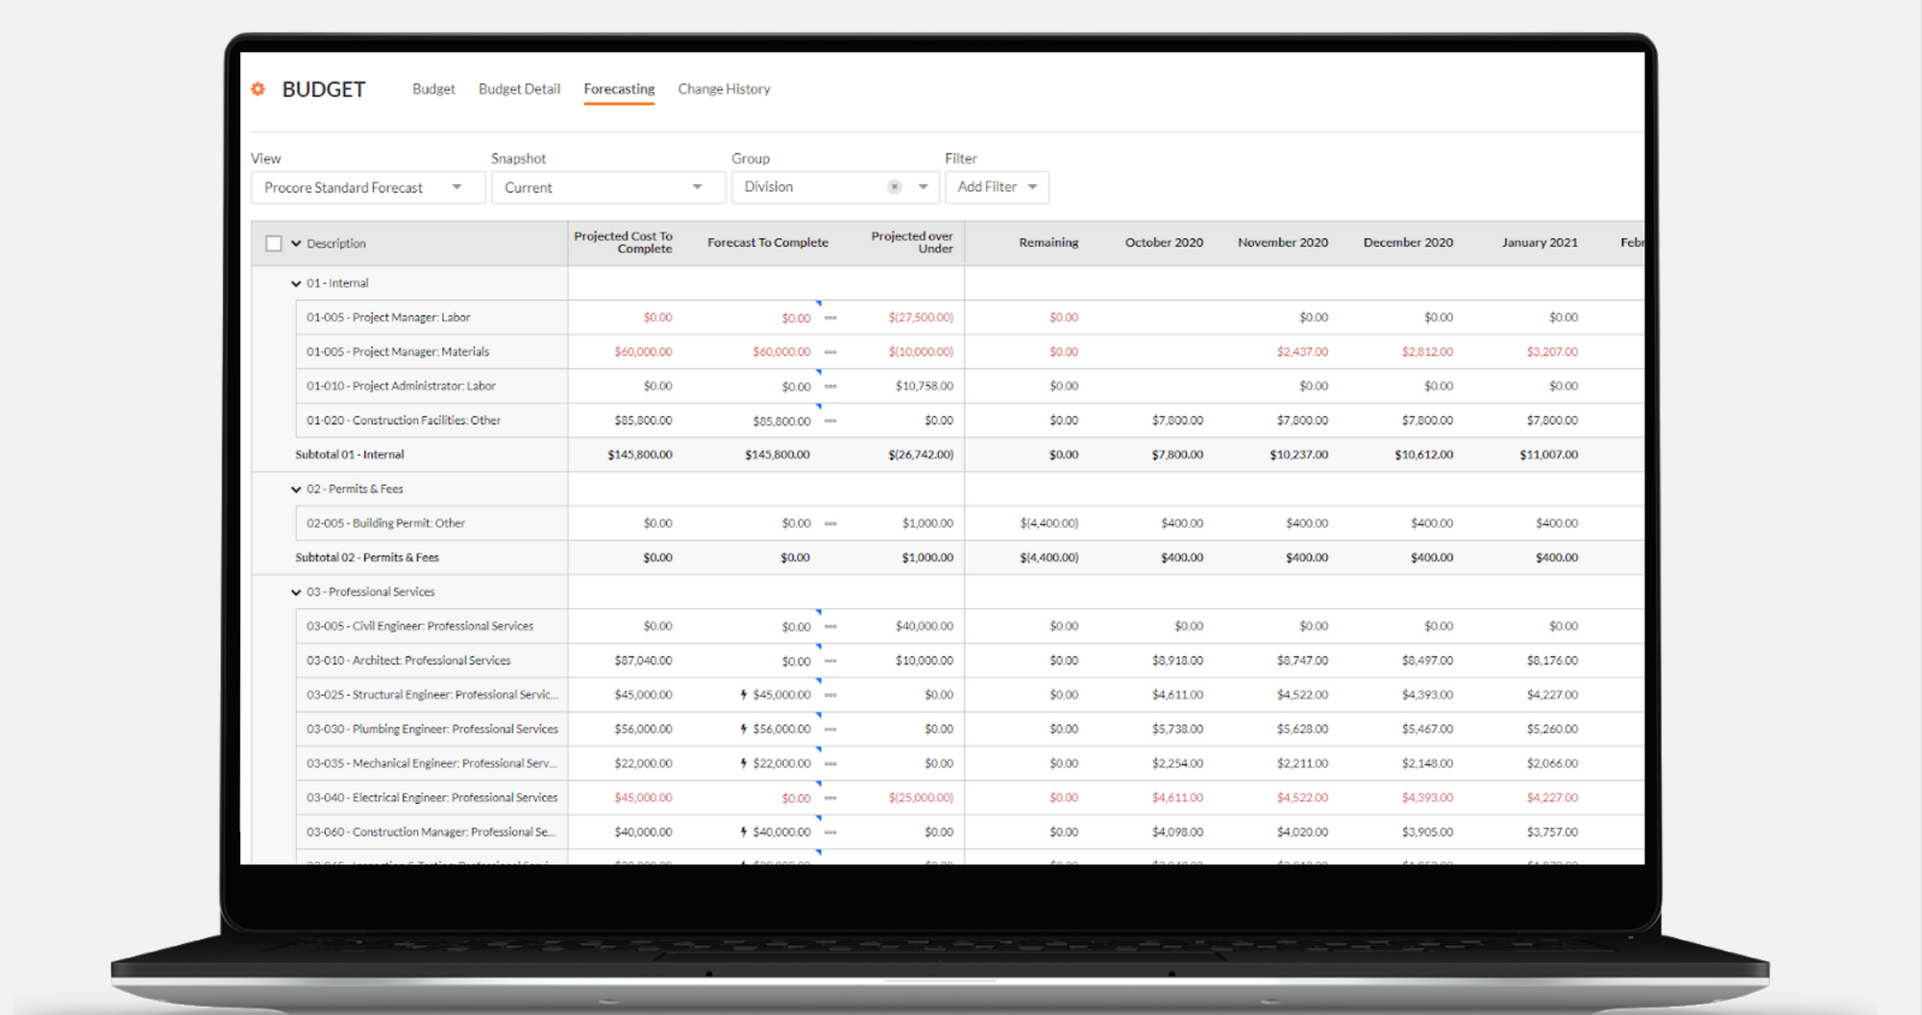Click the orange Budget gear icon
The width and height of the screenshot is (1922, 1015).
coord(258,89)
